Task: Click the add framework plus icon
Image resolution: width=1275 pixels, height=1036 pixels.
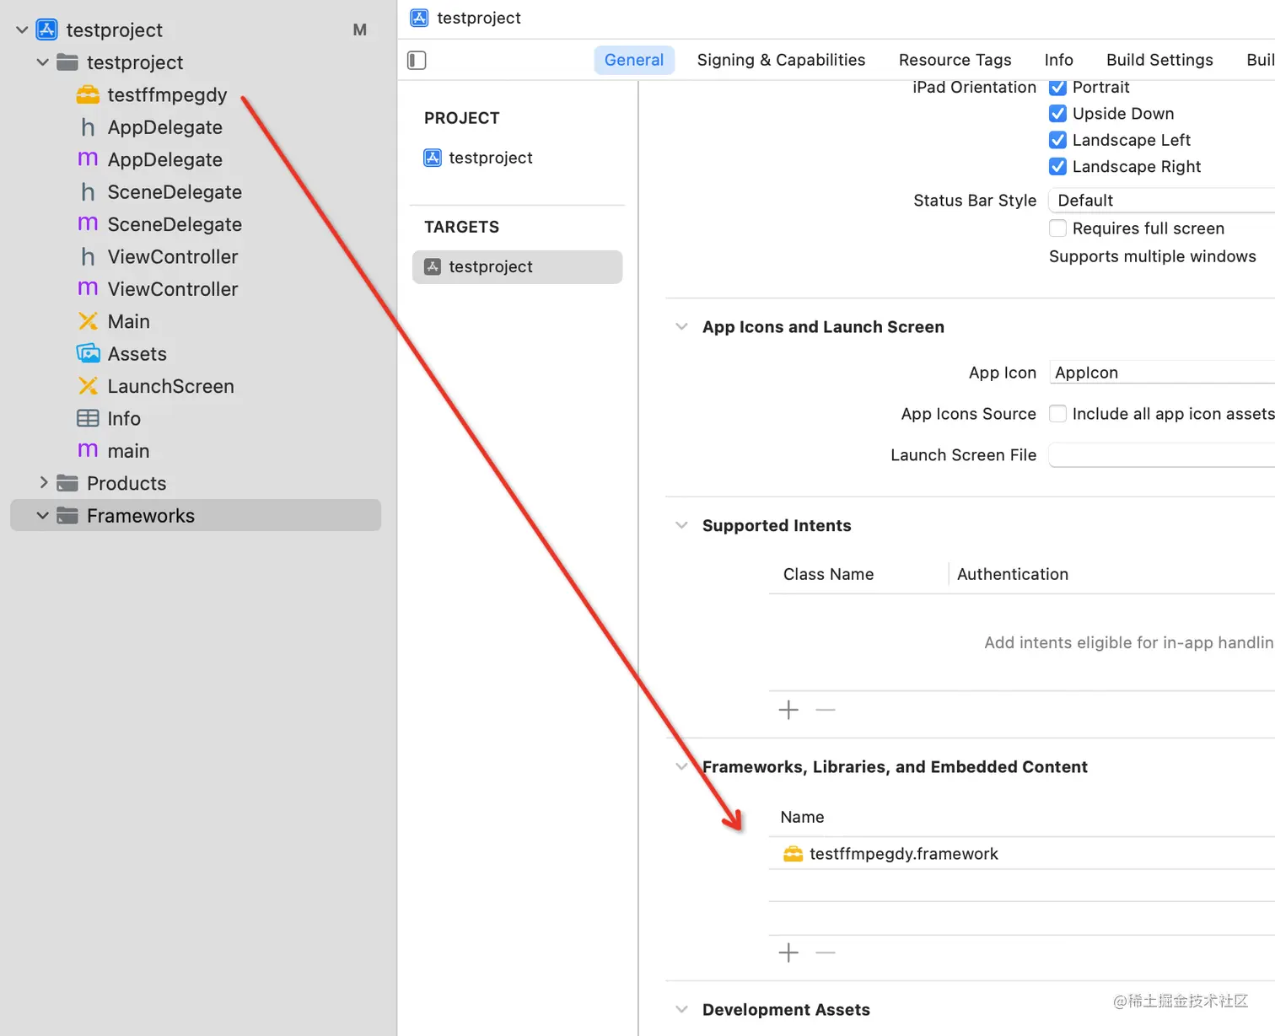Action: point(788,953)
